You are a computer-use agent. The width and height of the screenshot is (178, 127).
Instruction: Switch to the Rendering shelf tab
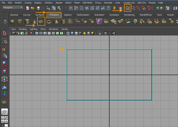pyautogui.click(x=129, y=15)
